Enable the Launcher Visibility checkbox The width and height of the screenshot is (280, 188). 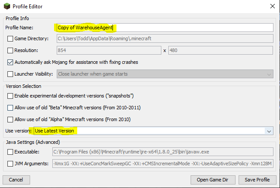10,74
